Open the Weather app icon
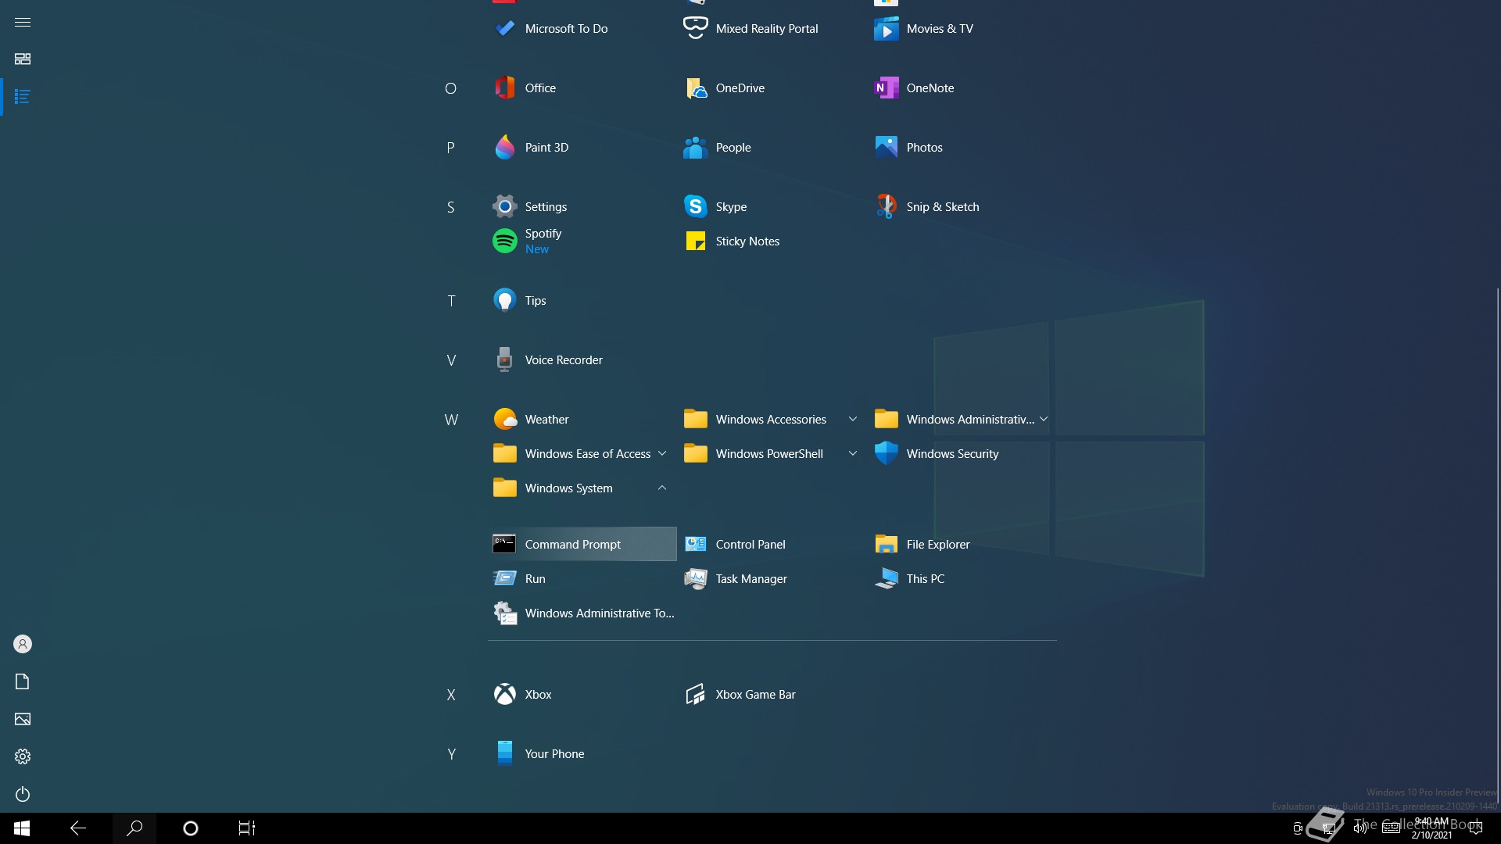 [x=505, y=420]
